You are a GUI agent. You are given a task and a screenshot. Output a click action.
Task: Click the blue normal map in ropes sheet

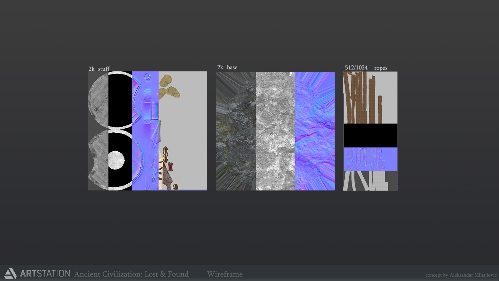(x=371, y=159)
